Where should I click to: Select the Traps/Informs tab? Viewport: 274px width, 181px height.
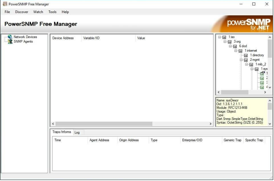tap(62, 132)
